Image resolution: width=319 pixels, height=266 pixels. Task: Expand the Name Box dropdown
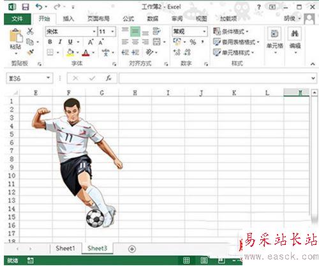pos(48,78)
